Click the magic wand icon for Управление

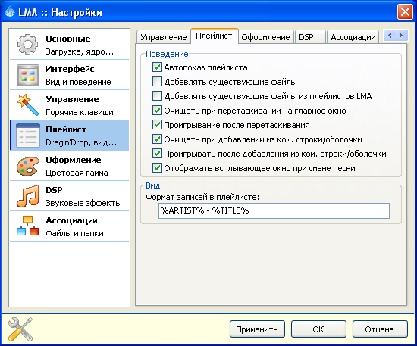point(27,105)
